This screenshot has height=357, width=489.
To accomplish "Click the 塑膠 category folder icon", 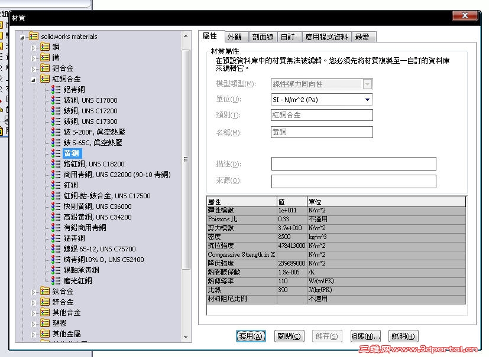I will point(45,323).
